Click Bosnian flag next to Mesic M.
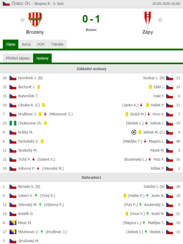Image resolution: width=183 pixels, height=244 pixels. pyautogui.click(x=13, y=223)
